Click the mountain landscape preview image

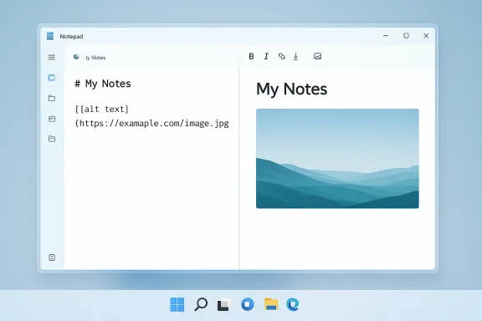tap(337, 159)
